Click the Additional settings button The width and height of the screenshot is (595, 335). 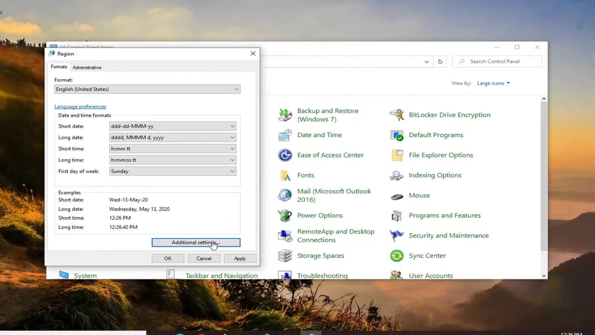(x=196, y=242)
